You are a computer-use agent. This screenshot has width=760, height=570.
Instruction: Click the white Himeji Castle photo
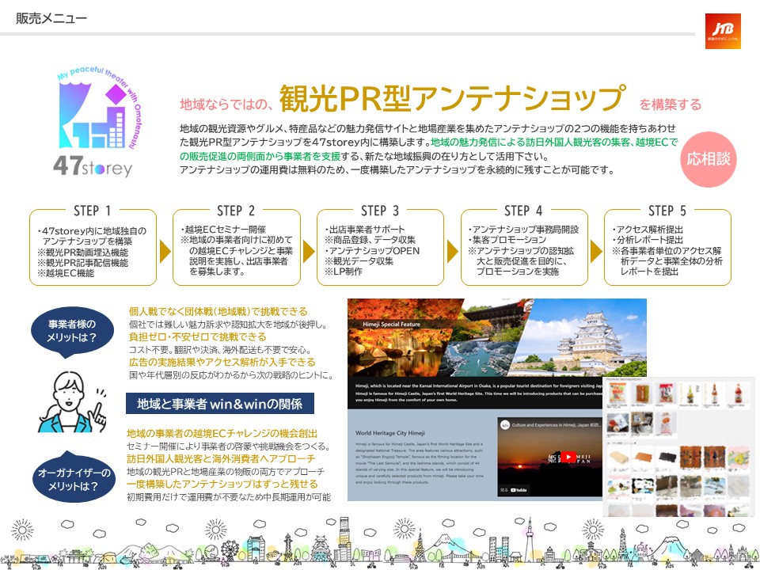coord(583,337)
